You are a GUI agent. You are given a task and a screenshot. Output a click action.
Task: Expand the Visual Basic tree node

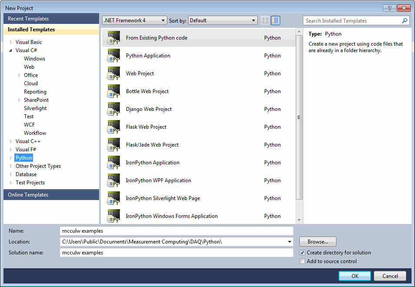pyautogui.click(x=11, y=42)
